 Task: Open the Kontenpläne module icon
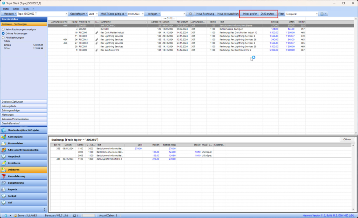4,137
